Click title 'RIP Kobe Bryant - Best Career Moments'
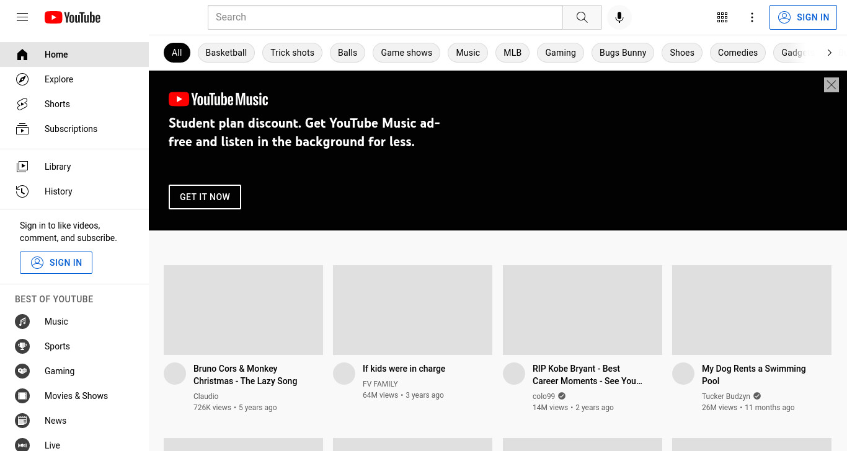The image size is (847, 451). [x=587, y=375]
